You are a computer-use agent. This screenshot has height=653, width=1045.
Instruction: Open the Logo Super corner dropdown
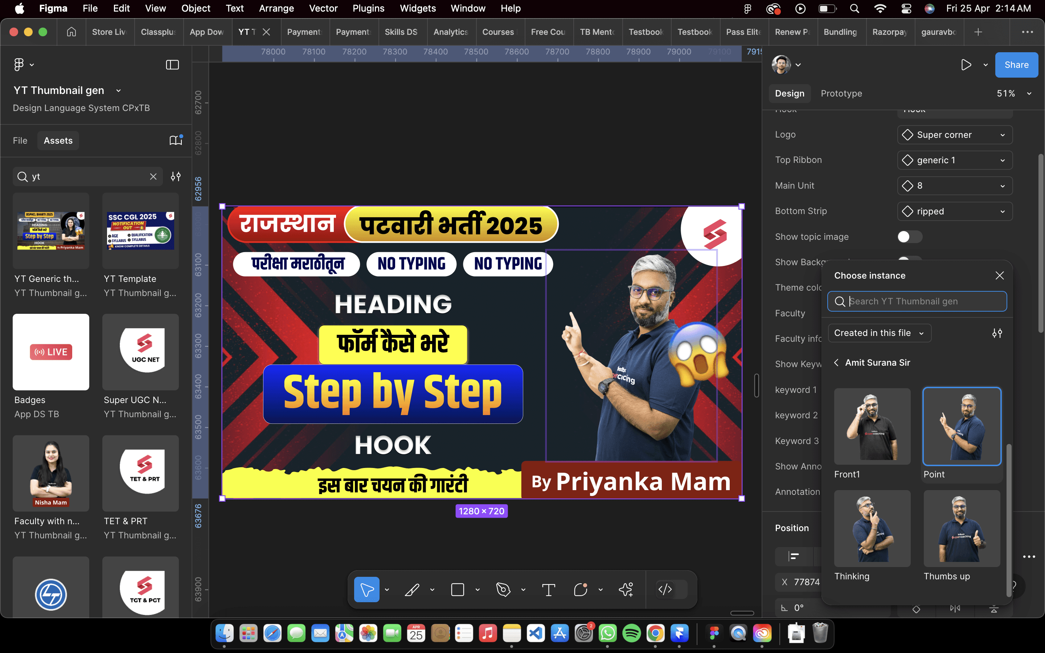pos(955,135)
